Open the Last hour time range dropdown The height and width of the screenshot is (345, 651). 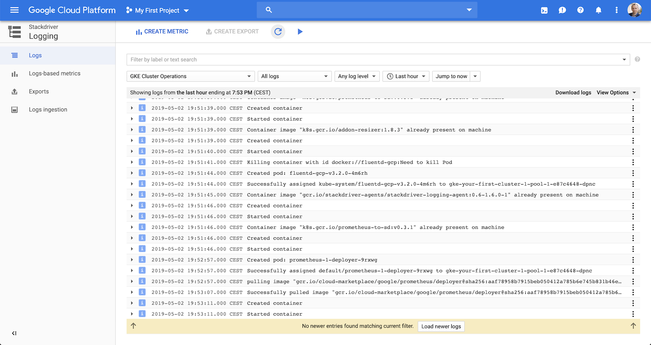(406, 76)
